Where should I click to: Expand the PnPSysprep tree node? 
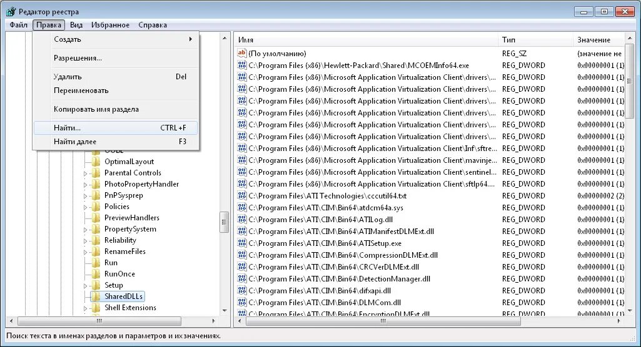[x=86, y=196]
